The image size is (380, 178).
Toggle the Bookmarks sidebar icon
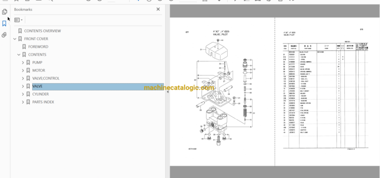(4, 24)
